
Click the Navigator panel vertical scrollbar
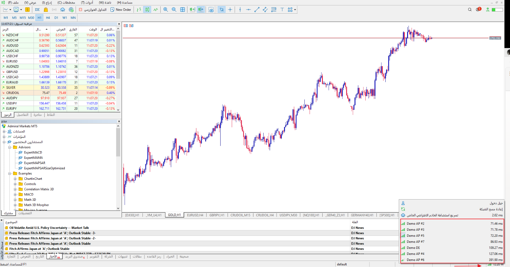118,142
